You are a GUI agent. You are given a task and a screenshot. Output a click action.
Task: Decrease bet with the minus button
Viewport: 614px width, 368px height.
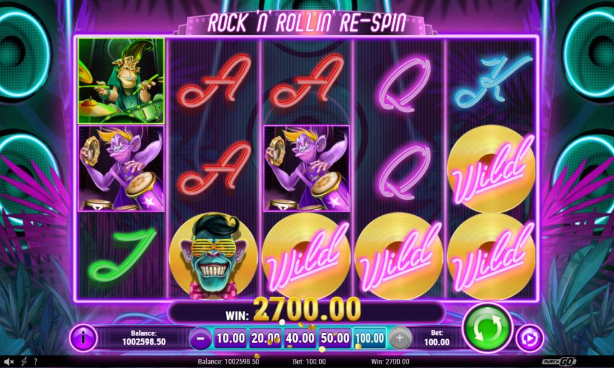point(201,338)
